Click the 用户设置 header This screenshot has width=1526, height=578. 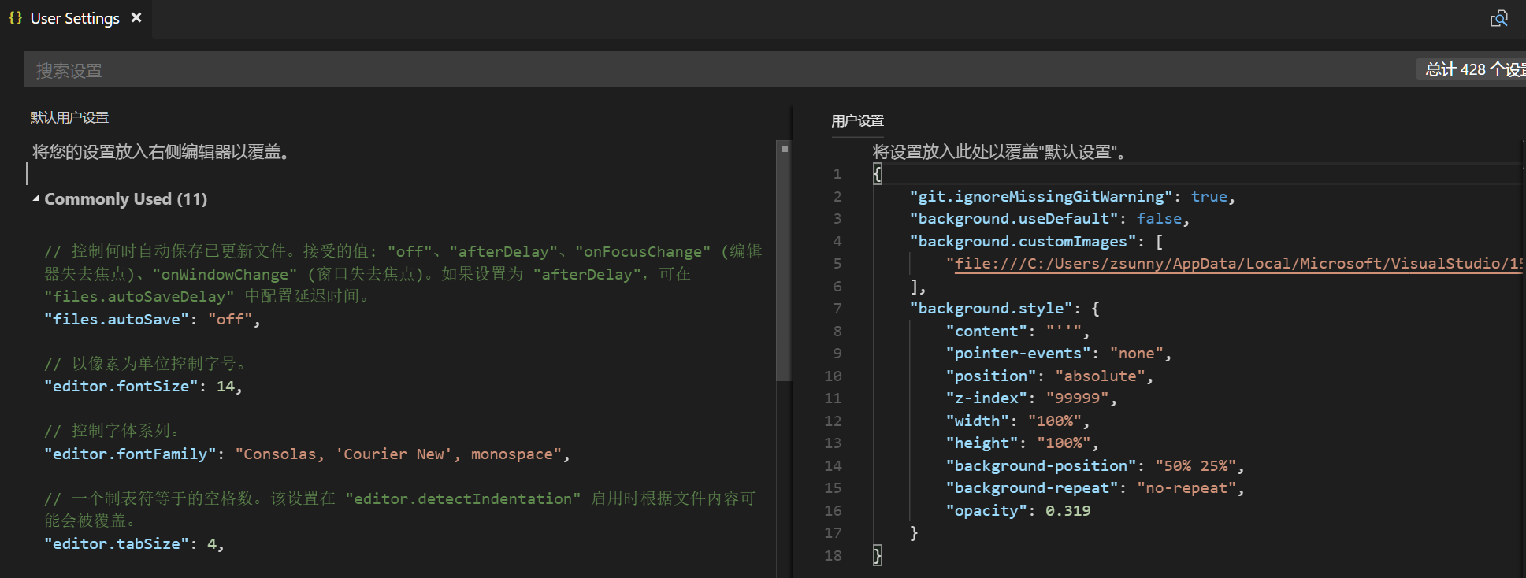coord(857,120)
